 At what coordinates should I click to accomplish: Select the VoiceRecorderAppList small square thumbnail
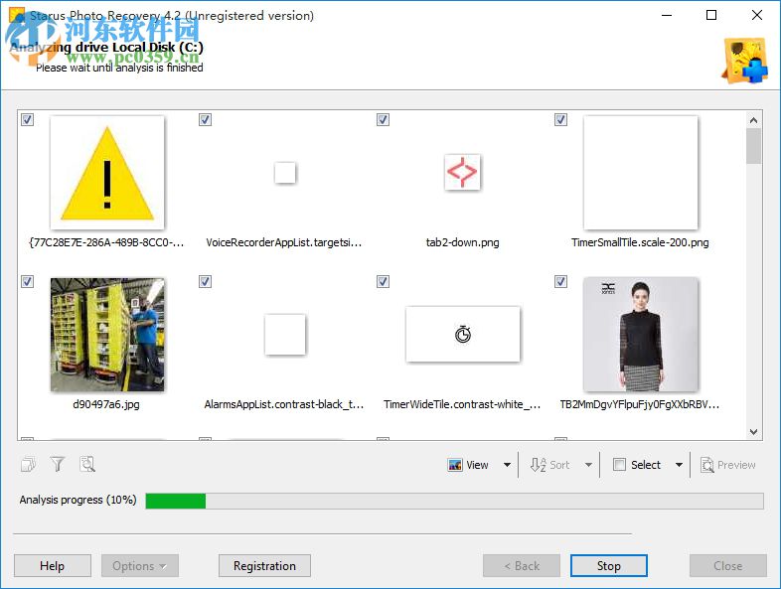(x=285, y=173)
